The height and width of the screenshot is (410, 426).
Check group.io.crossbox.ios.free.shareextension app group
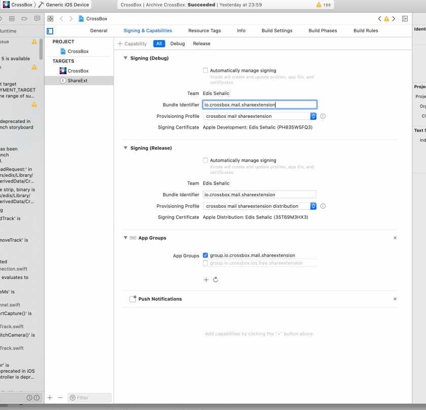click(205, 263)
